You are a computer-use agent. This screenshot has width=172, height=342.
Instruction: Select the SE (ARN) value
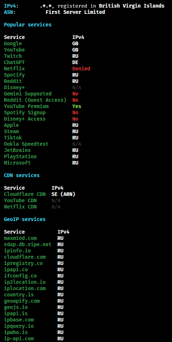coord(63,194)
